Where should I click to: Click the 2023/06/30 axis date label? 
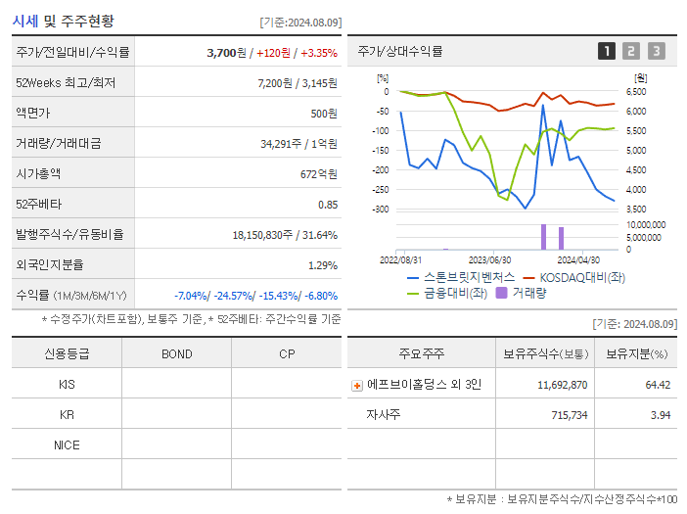(x=489, y=259)
